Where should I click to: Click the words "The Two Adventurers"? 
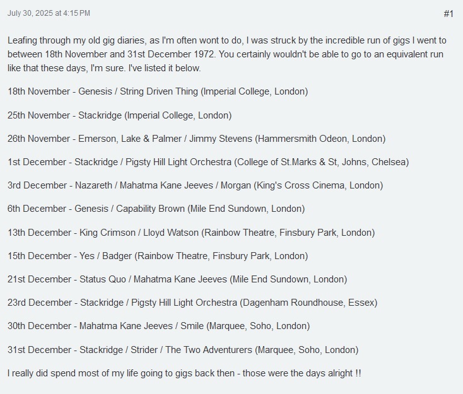(x=208, y=350)
